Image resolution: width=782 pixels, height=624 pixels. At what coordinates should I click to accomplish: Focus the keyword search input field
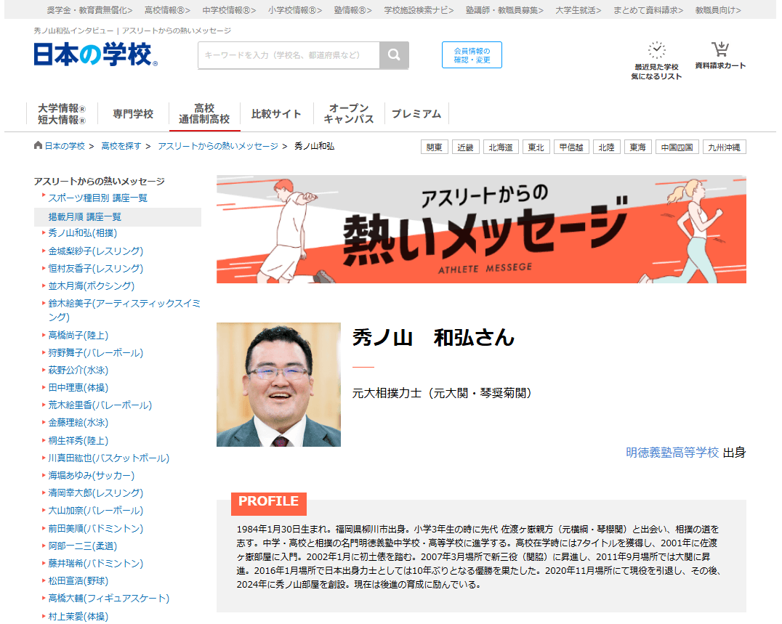(289, 54)
